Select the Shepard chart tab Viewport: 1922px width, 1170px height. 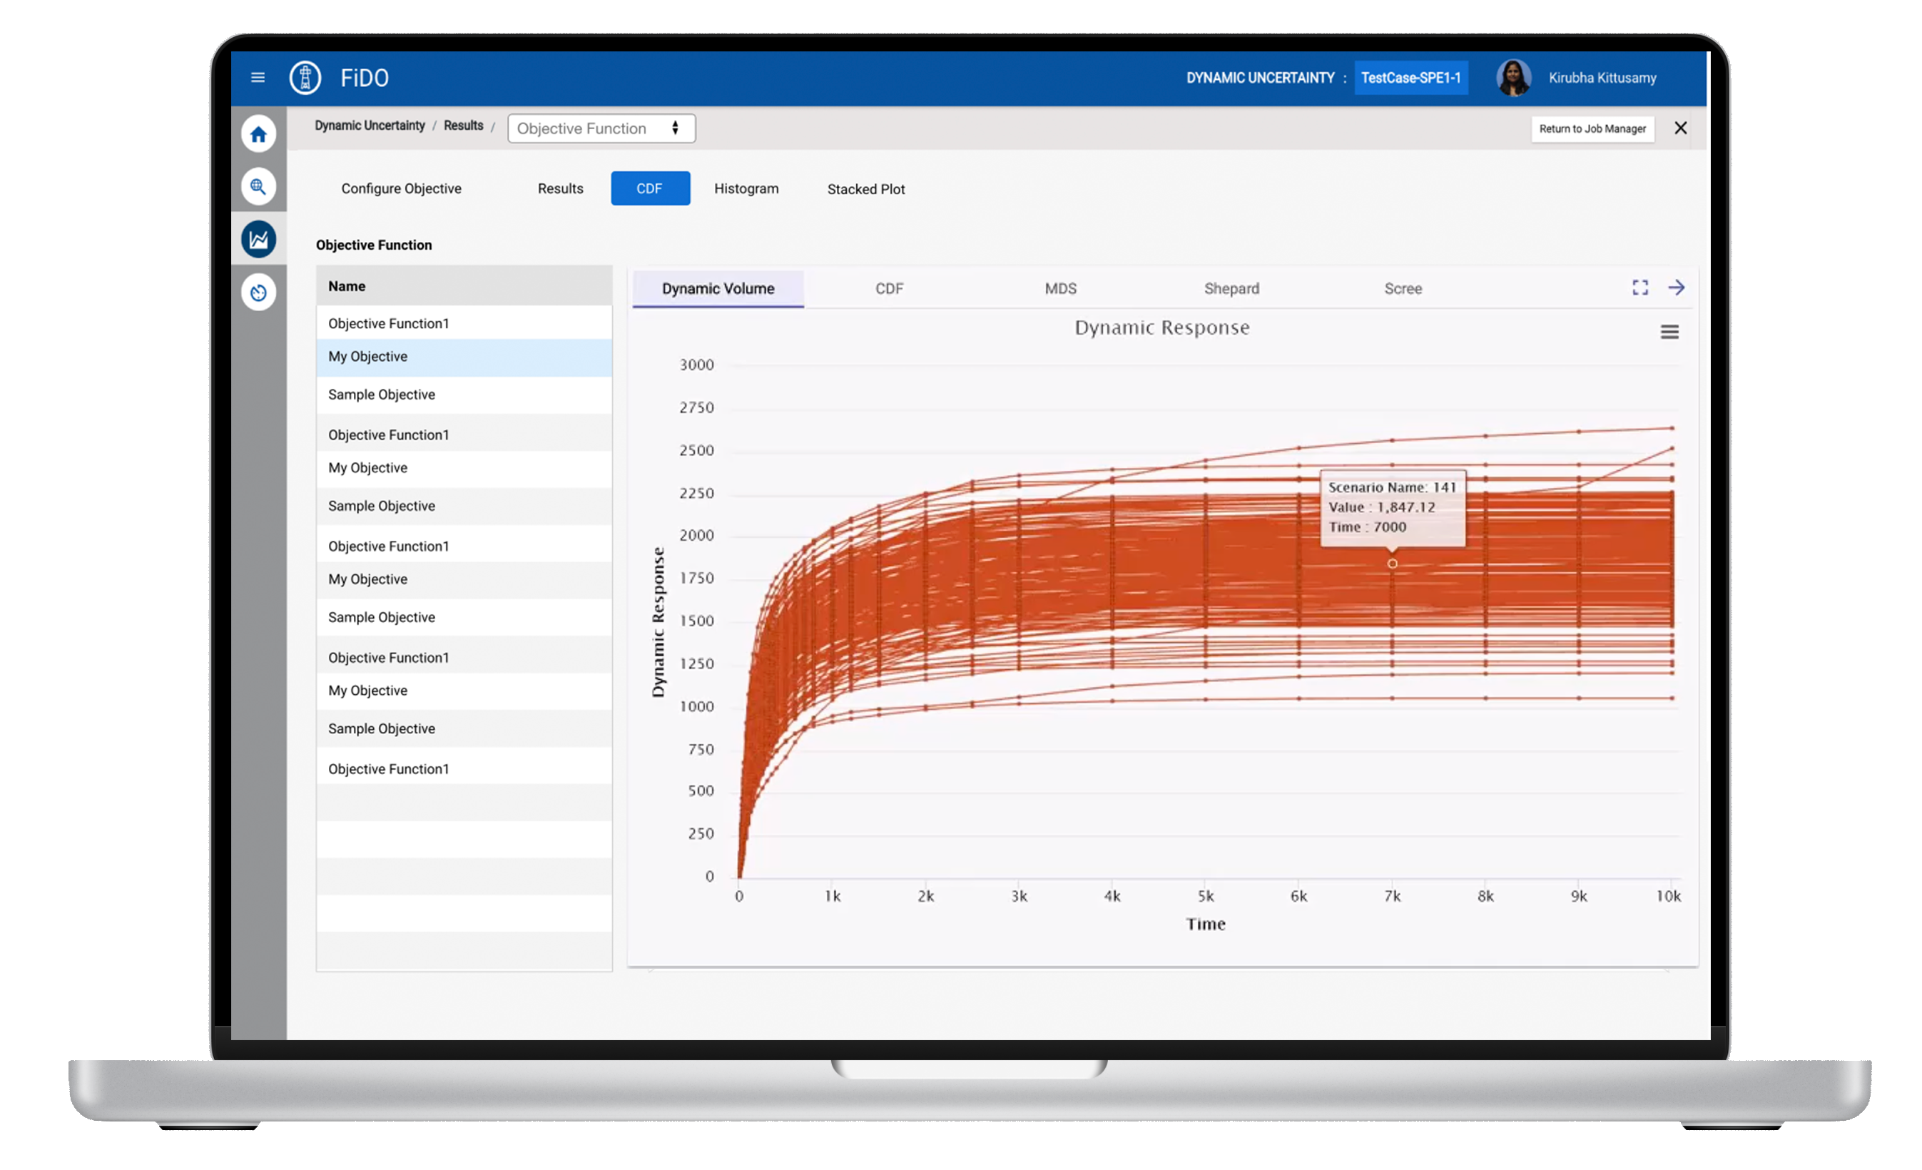tap(1231, 289)
